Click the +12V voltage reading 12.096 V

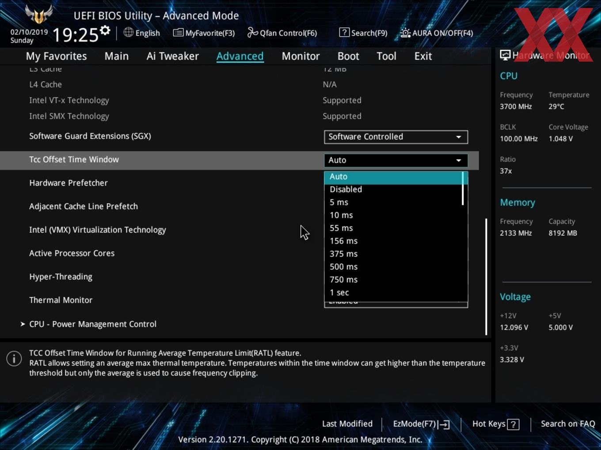[514, 328]
